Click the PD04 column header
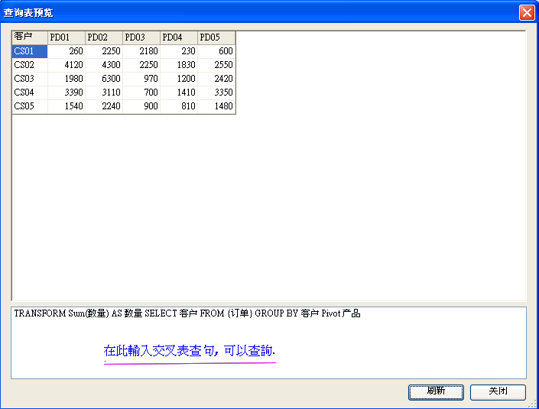 (x=178, y=37)
